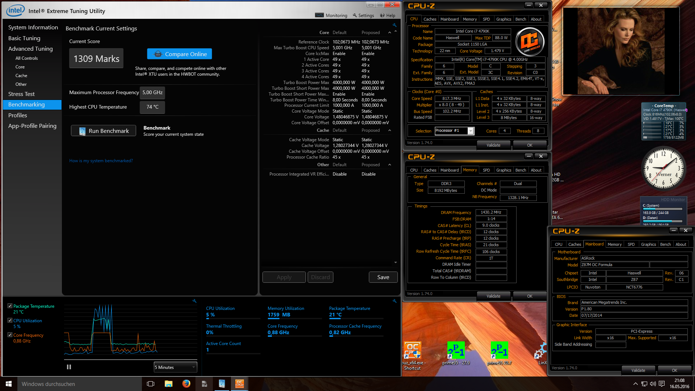Viewport: 695px width, 391px height.
Task: Click OK in the Mainboard CPU-Z window
Action: click(674, 370)
